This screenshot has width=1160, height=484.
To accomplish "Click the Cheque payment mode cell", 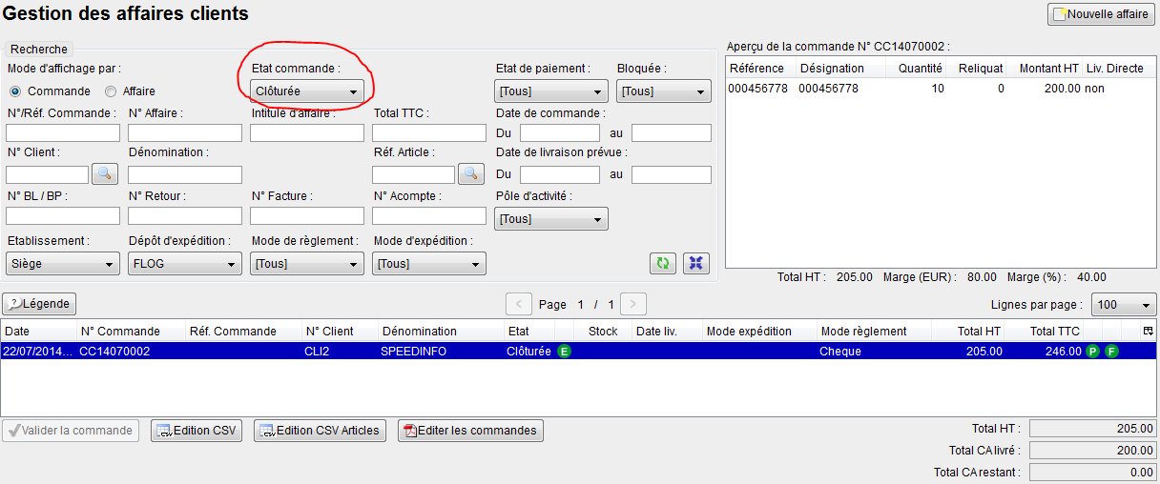I will pyautogui.click(x=840, y=352).
